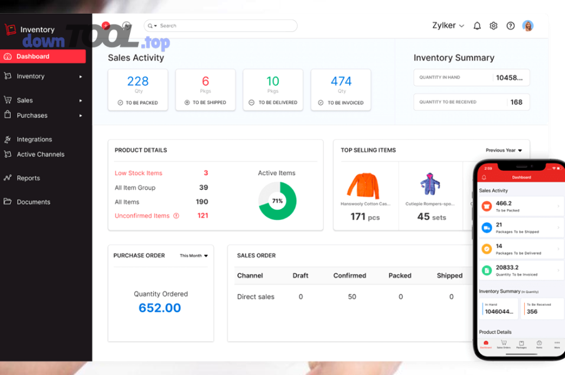Click the To Be Shipped status icon
Image resolution: width=565 pixels, height=375 pixels.
click(x=187, y=102)
